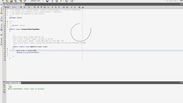
Task: Click the -128 output value
Action: tap(10, 87)
